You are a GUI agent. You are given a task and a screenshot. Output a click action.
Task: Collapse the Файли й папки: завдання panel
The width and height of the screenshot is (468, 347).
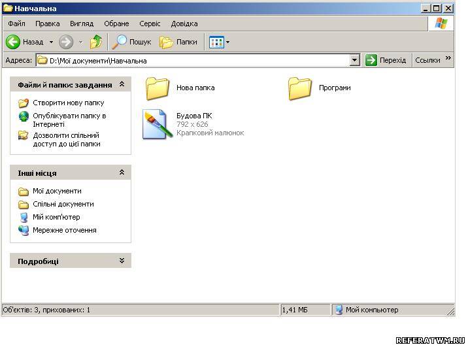(x=122, y=84)
